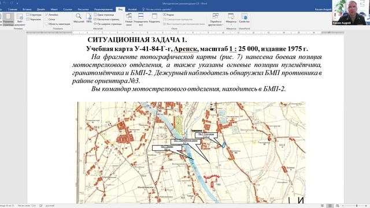Click the topographic map image
Viewport: 370px width, 208px height.
point(191,153)
